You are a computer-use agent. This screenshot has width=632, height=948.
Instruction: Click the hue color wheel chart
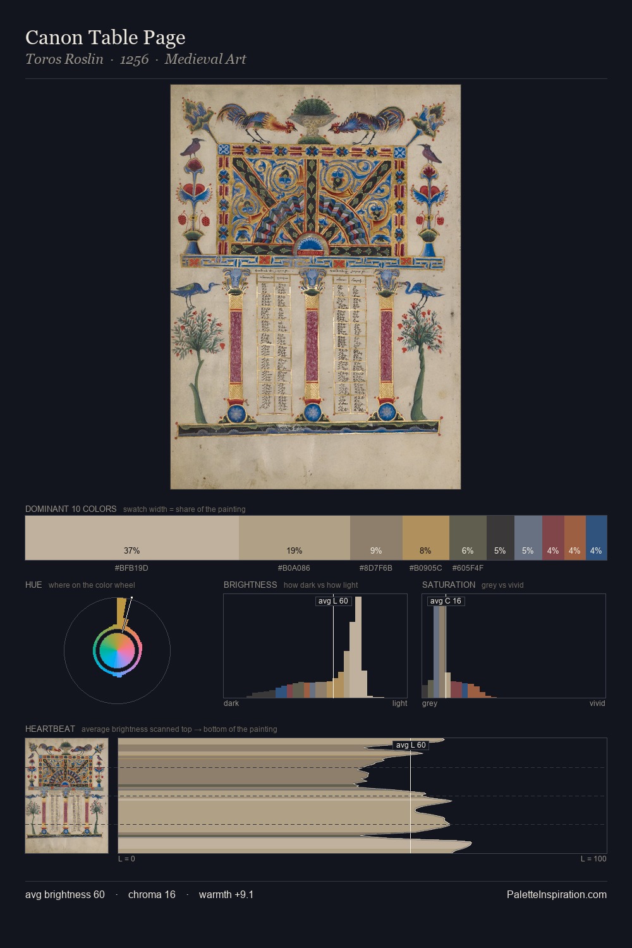(x=118, y=650)
